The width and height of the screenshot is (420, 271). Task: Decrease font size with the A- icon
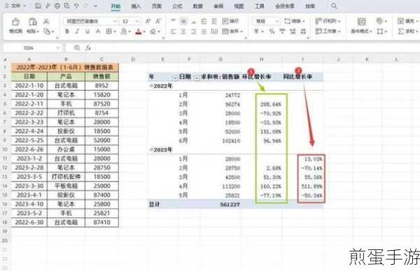[x=158, y=21]
